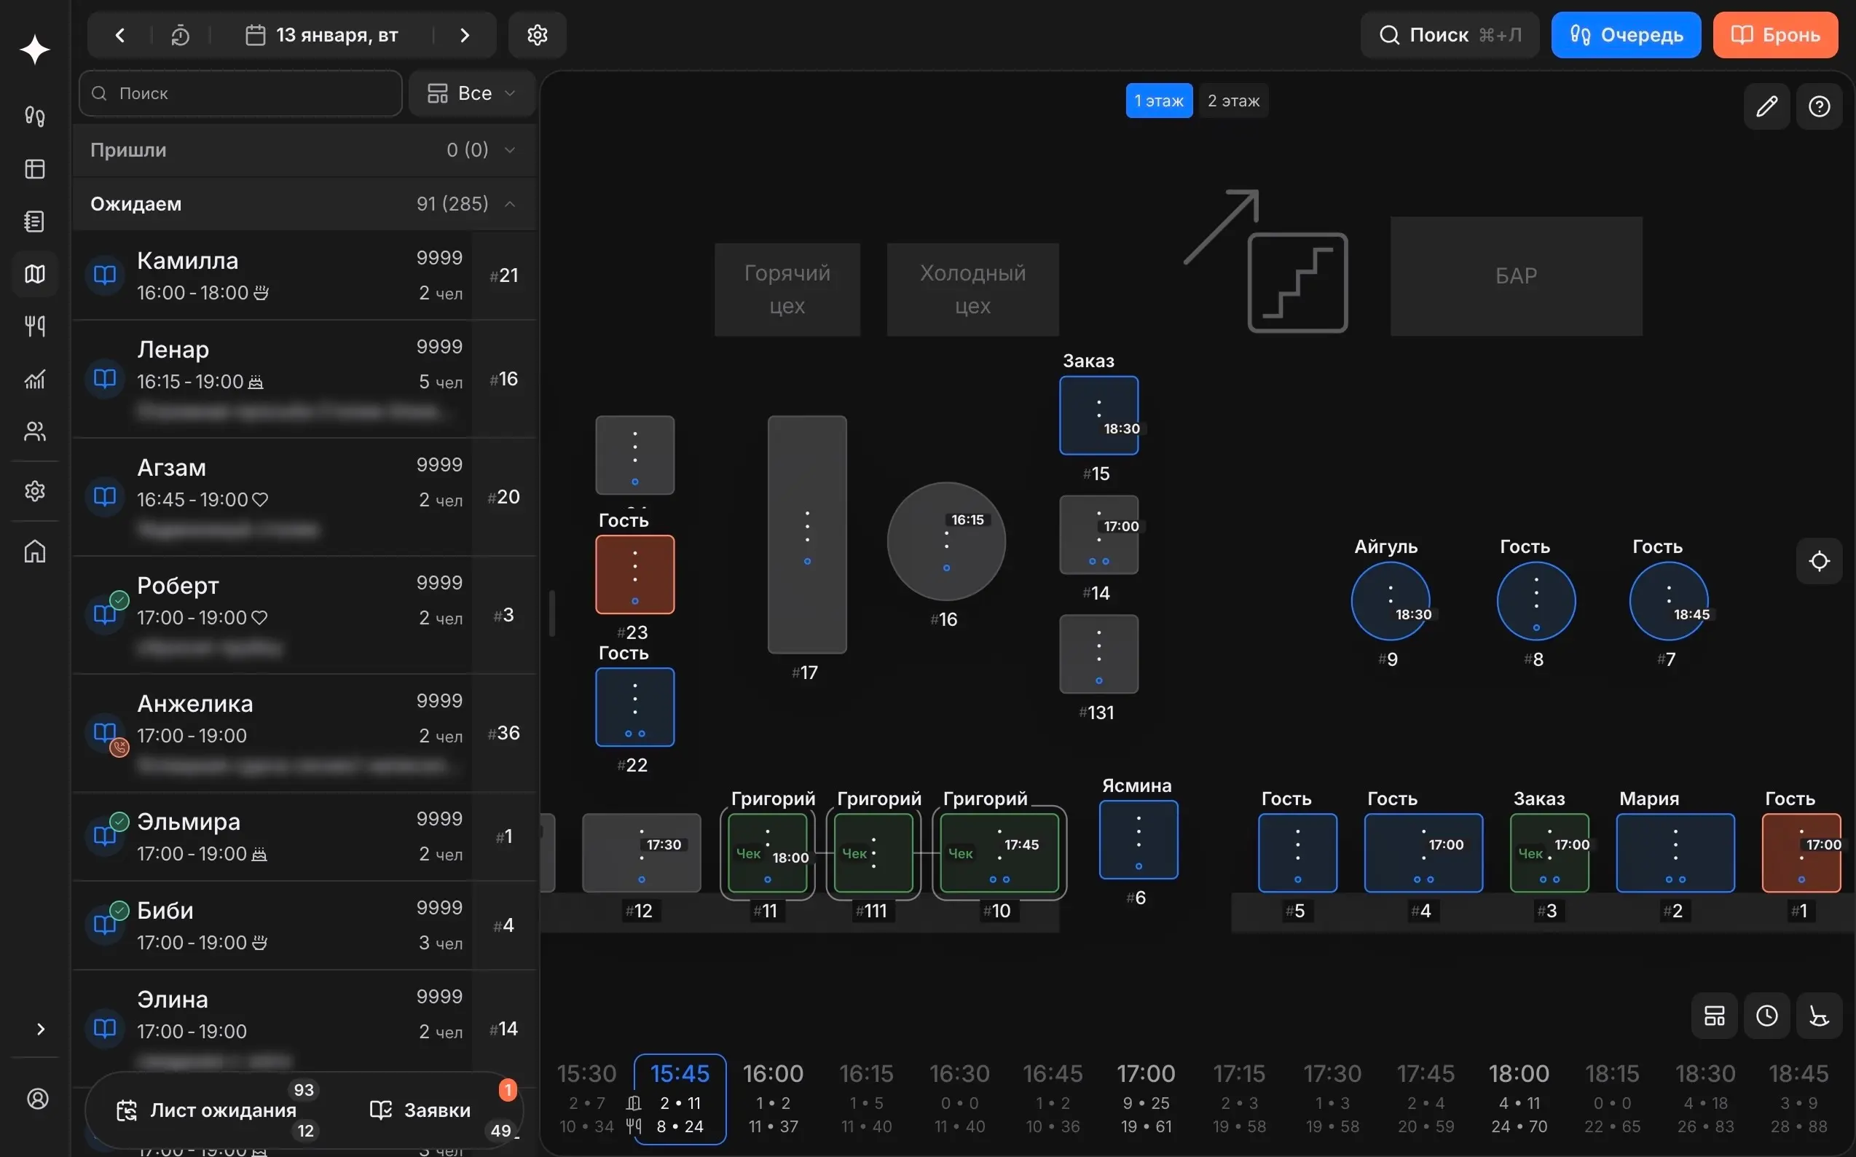Toggle the chair seating icon at bottom right
Screen dimensions: 1856x1157
tap(1819, 1016)
